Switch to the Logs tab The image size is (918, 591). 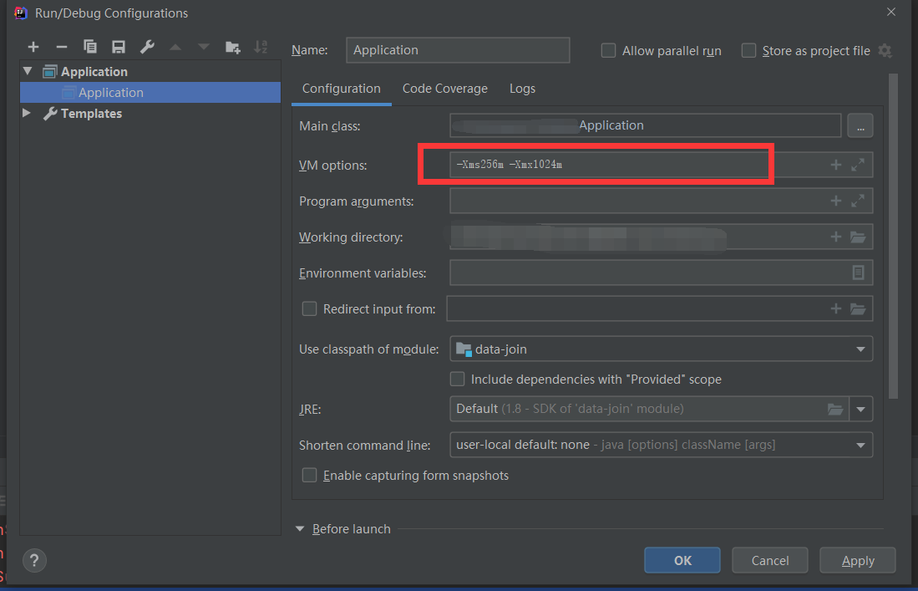tap(522, 89)
